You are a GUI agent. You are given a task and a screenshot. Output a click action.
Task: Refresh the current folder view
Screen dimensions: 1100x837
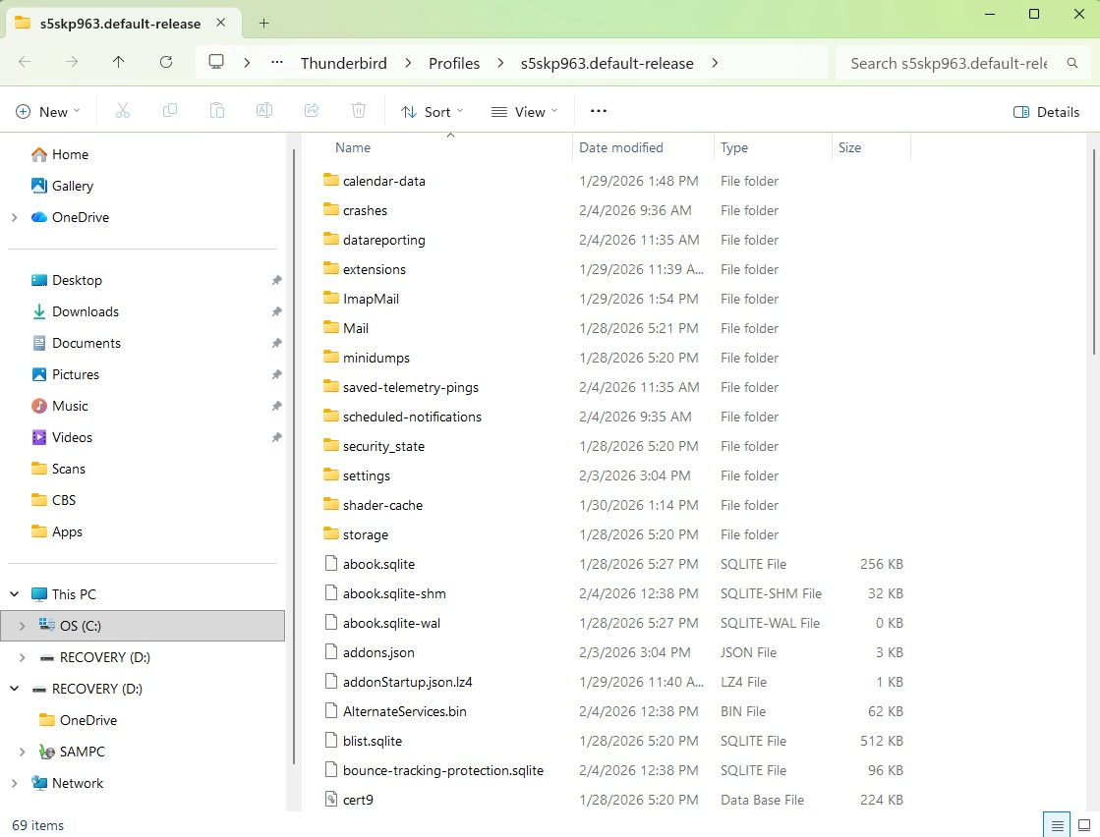[x=166, y=62]
